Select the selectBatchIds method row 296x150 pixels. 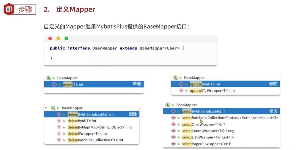pos(222,118)
